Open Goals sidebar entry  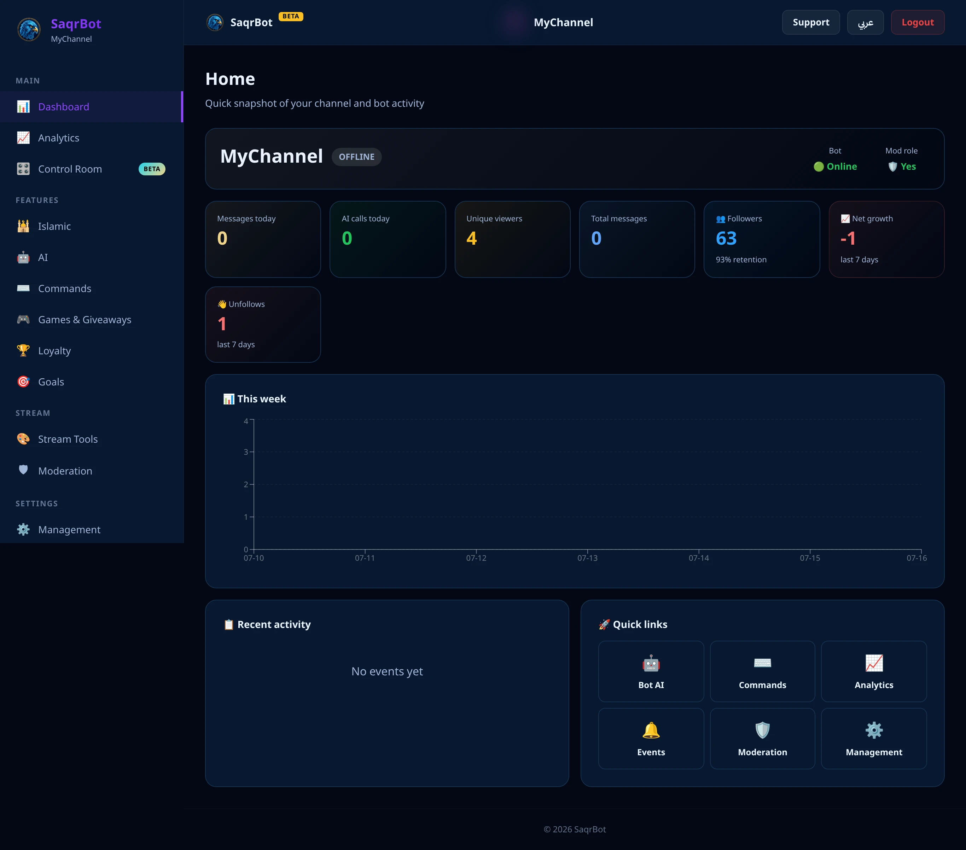[x=92, y=382]
